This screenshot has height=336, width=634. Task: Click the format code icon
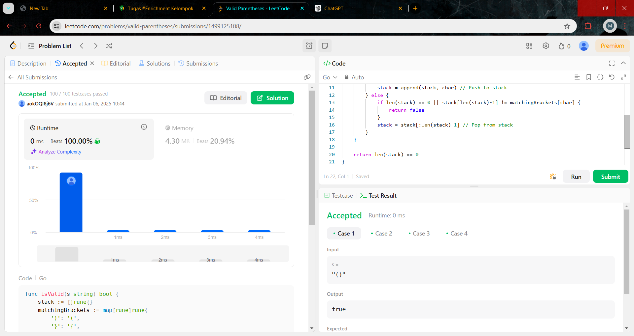coord(577,77)
